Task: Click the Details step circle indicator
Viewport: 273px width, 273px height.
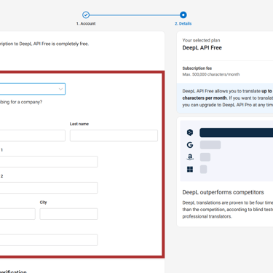Action: pyautogui.click(x=183, y=15)
